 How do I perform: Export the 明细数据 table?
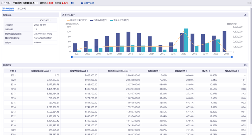tap(245, 65)
